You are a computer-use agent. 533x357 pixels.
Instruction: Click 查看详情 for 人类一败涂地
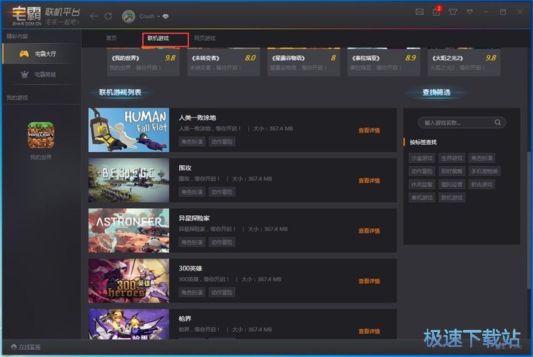[x=369, y=131]
